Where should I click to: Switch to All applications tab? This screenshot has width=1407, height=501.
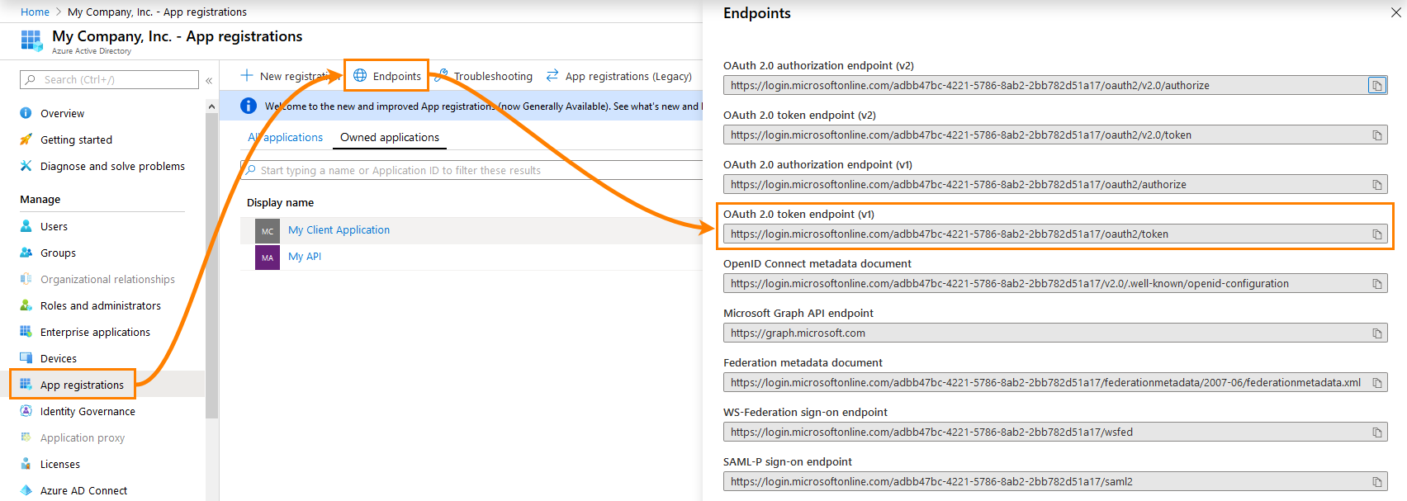click(285, 138)
